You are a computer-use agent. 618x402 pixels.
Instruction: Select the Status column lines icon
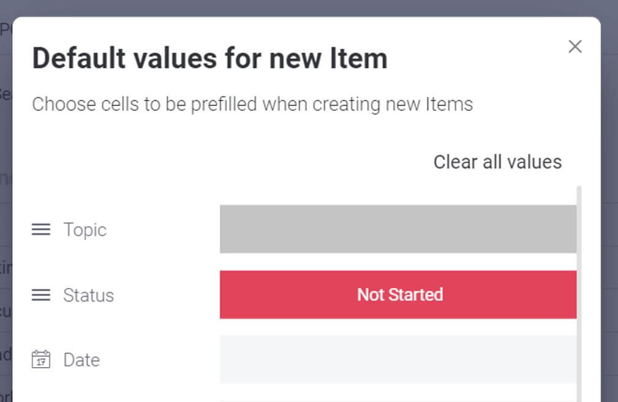pyautogui.click(x=41, y=295)
